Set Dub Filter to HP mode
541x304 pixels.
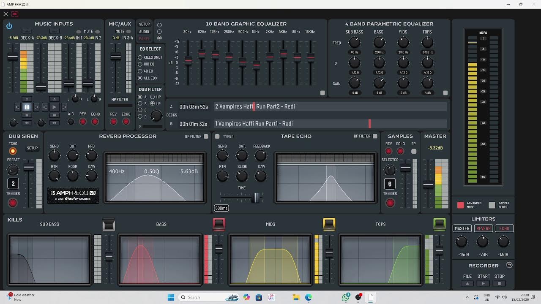pyautogui.click(x=153, y=97)
